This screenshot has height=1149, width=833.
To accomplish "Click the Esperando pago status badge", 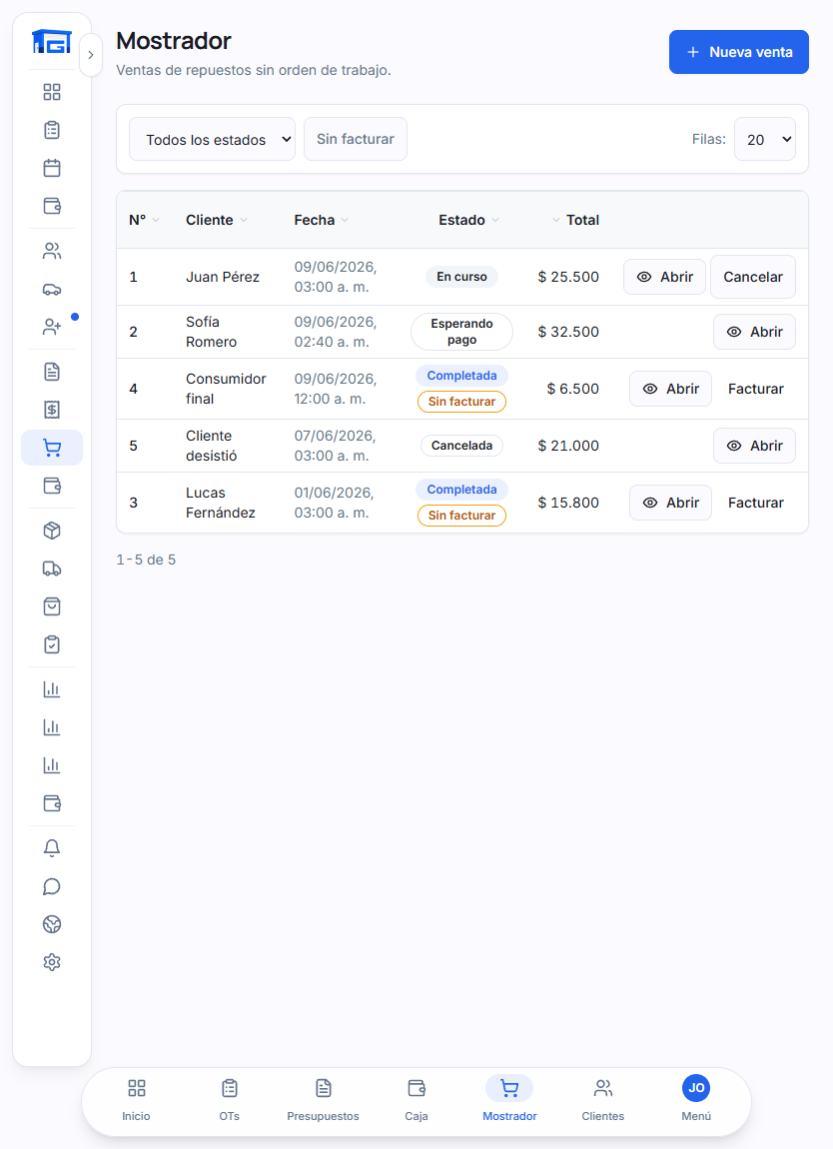I will (461, 332).
